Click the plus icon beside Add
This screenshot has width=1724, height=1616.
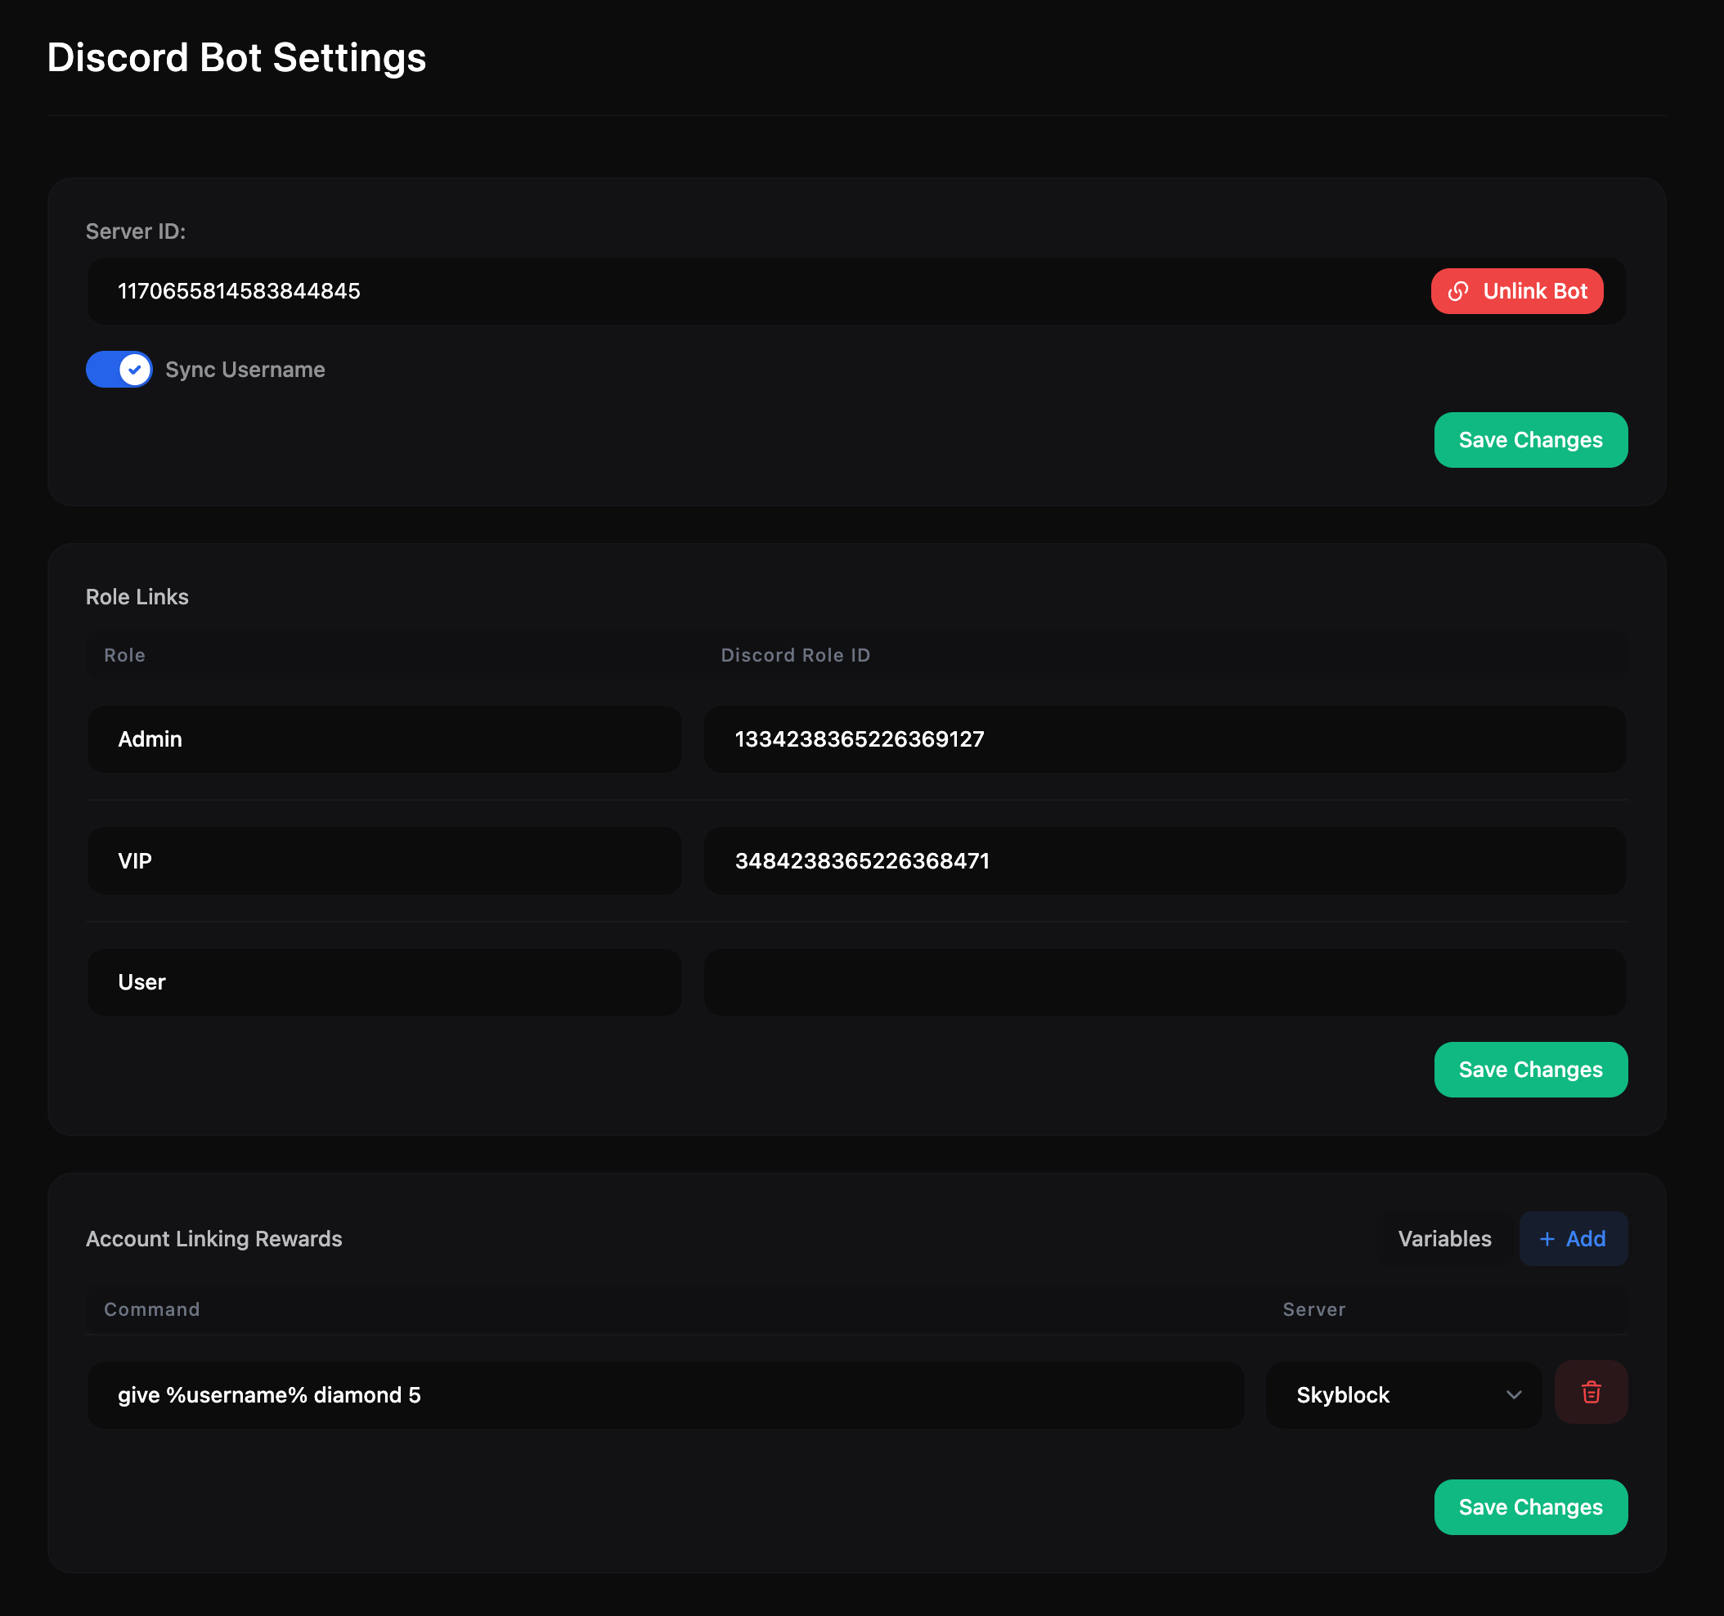tap(1547, 1239)
